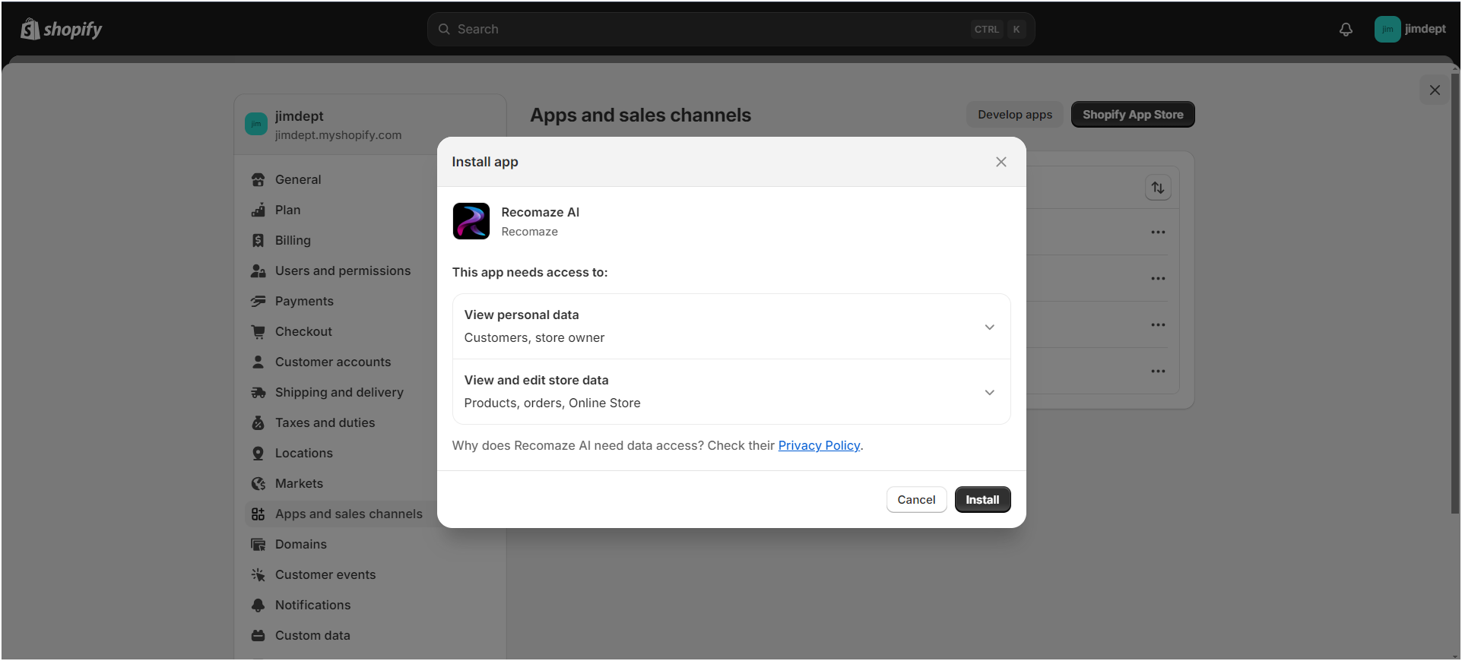Click the sort arrows icon button
Image resolution: width=1462 pixels, height=661 pixels.
pos(1158,188)
